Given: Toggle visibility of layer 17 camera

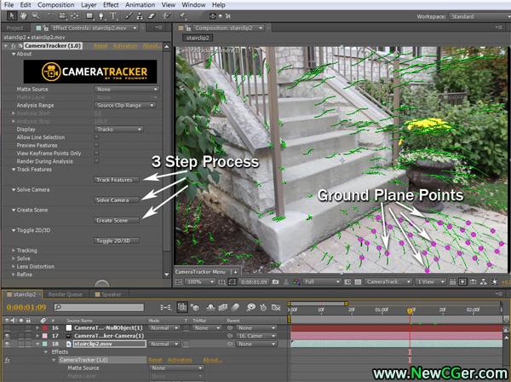Looking at the screenshot, I should coord(7,336).
